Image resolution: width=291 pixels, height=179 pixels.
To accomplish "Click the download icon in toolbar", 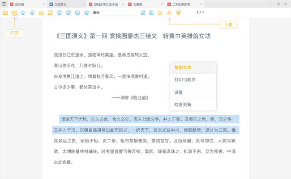I will 169,13.
